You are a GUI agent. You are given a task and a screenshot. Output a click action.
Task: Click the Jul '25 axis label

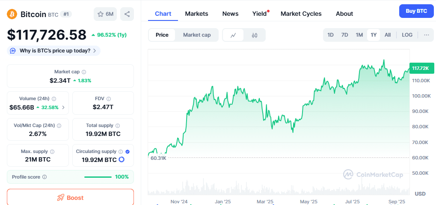tap(353, 202)
